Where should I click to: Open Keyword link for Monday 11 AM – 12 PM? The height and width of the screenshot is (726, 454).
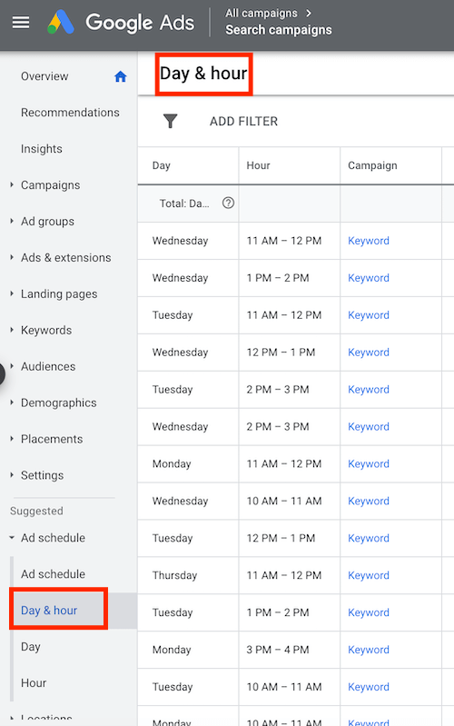tap(369, 464)
